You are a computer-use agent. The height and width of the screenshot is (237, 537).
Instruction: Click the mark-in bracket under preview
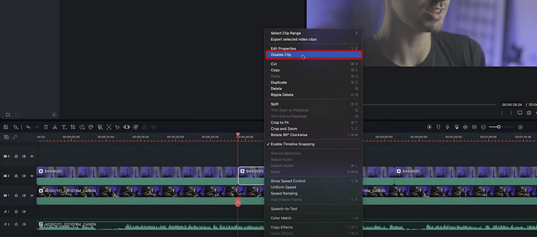tap(502, 113)
